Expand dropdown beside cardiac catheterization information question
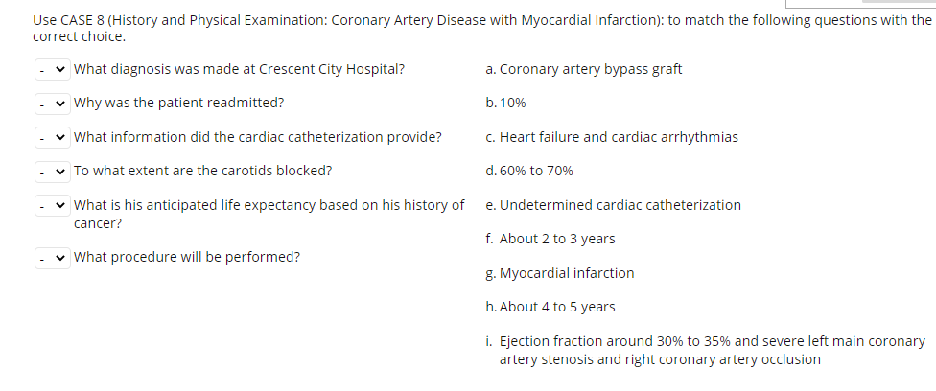 [53, 137]
